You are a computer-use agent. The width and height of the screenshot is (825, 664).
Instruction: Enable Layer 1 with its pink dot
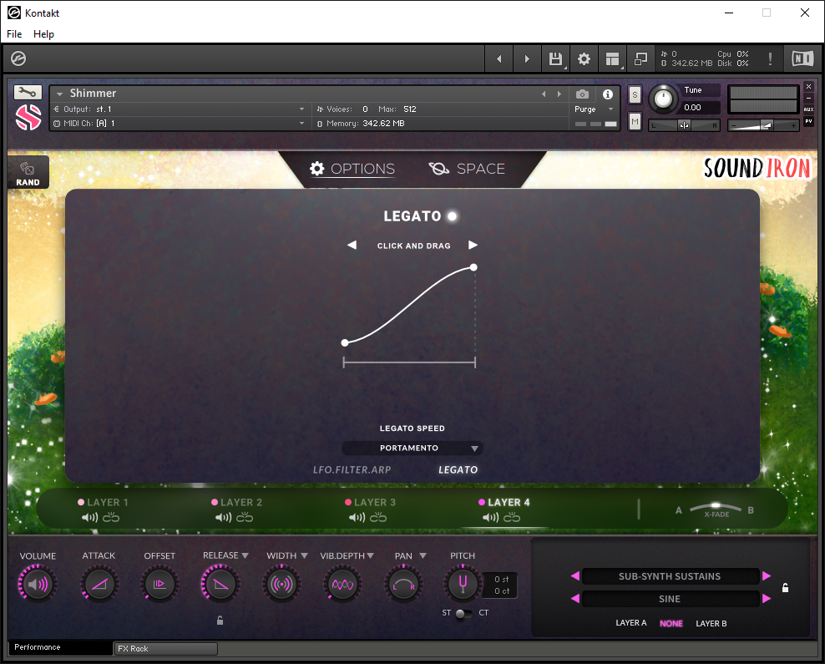point(81,502)
